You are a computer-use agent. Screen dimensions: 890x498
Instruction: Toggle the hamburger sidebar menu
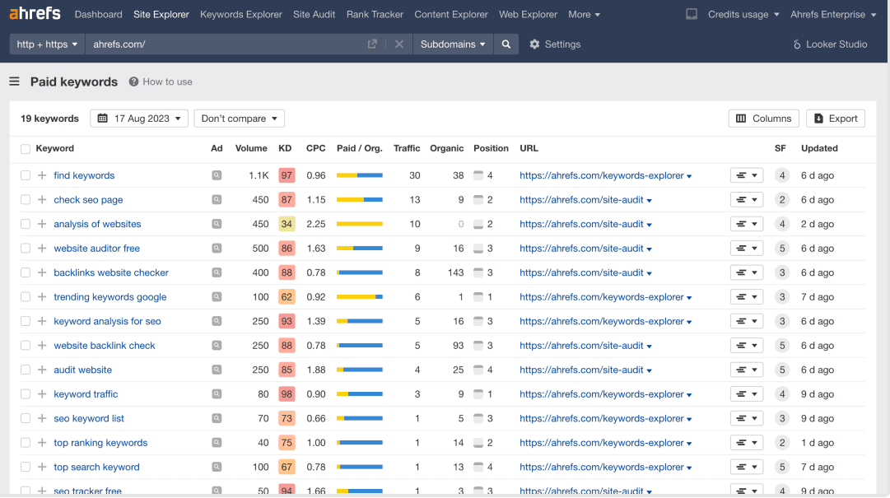14,81
